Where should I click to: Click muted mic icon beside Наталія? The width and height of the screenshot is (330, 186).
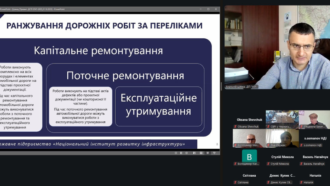(x=301, y=182)
